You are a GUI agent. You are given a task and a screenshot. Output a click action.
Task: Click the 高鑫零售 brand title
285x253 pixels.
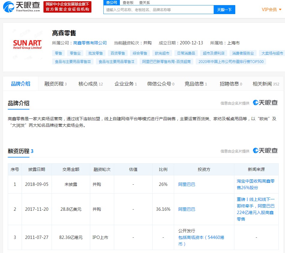pyautogui.click(x=64, y=33)
